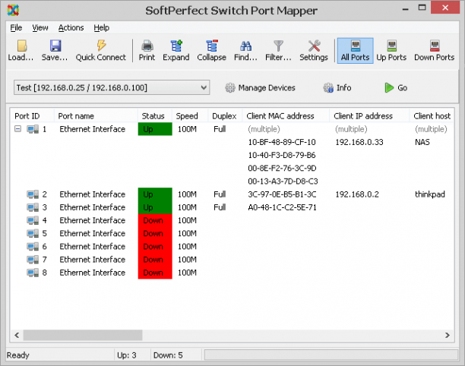Sort by Client MAC address column header
The width and height of the screenshot is (465, 366).
pos(286,116)
